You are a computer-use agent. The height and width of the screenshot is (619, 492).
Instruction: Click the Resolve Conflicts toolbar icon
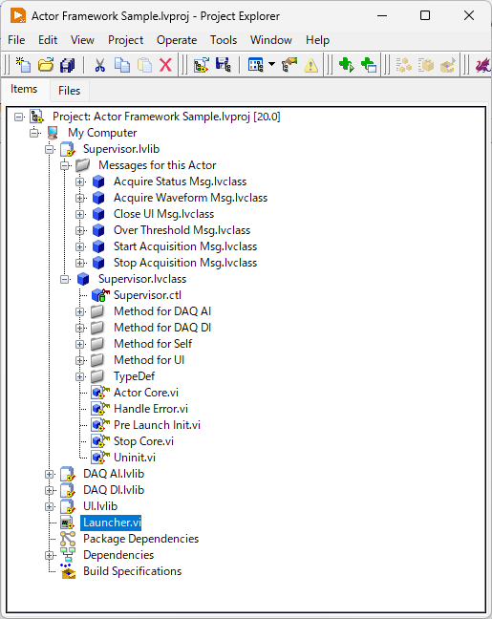tap(289, 65)
